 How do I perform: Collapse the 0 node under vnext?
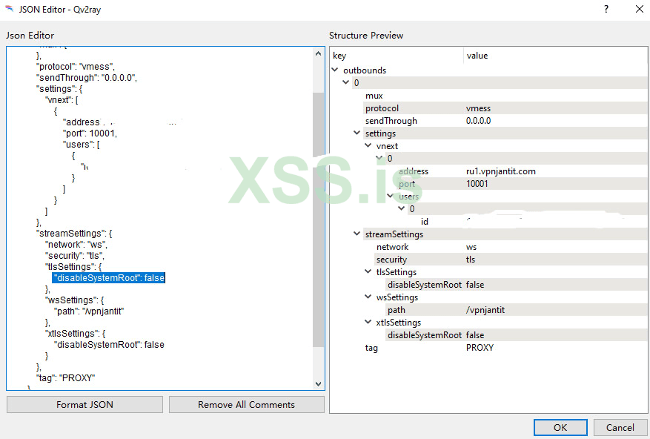pos(379,158)
